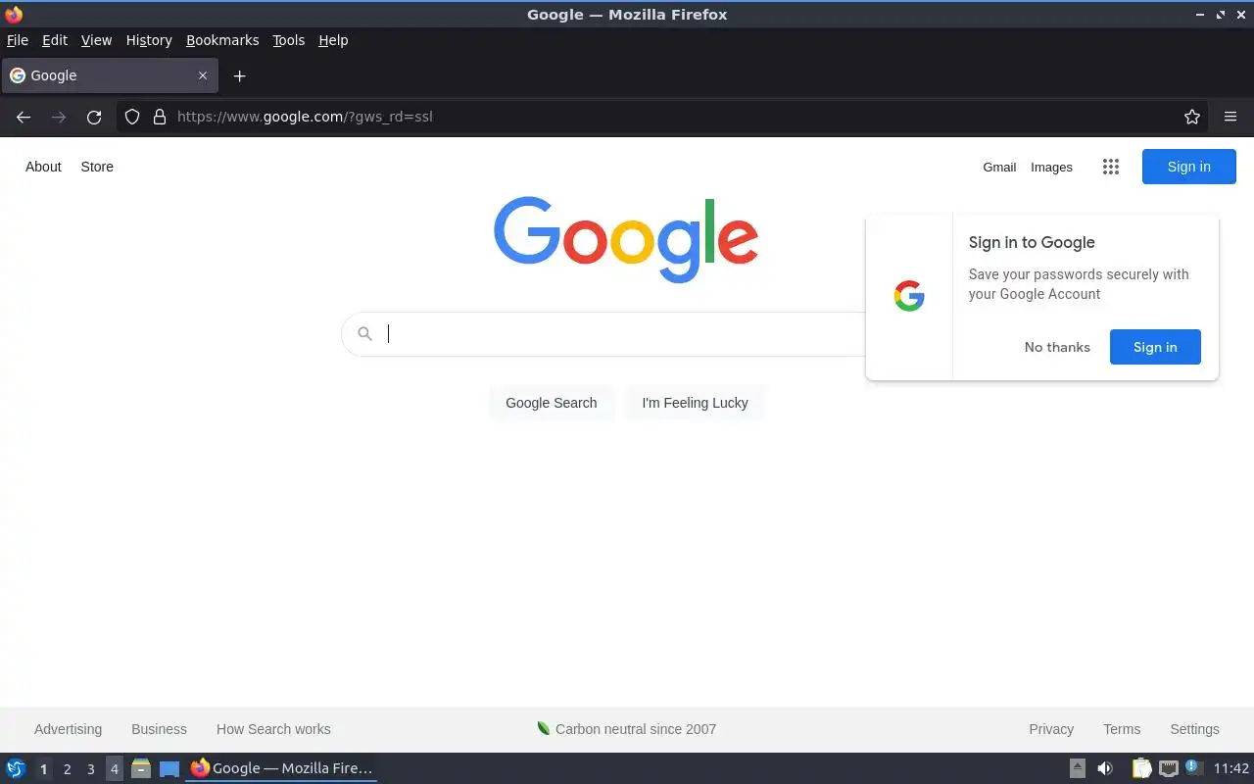
Task: Open the Bookmarks menu
Action: pyautogui.click(x=222, y=40)
